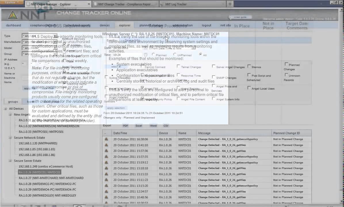Check the Post Script and Scheduled checkbox
This screenshot has height=207, width=344.
tap(249, 75)
